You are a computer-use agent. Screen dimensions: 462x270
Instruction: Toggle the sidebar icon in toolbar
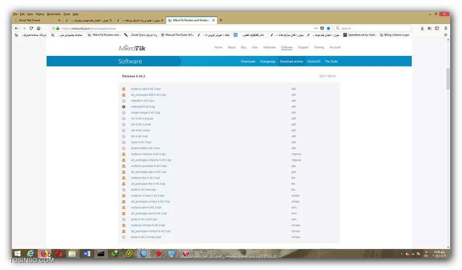(437, 28)
